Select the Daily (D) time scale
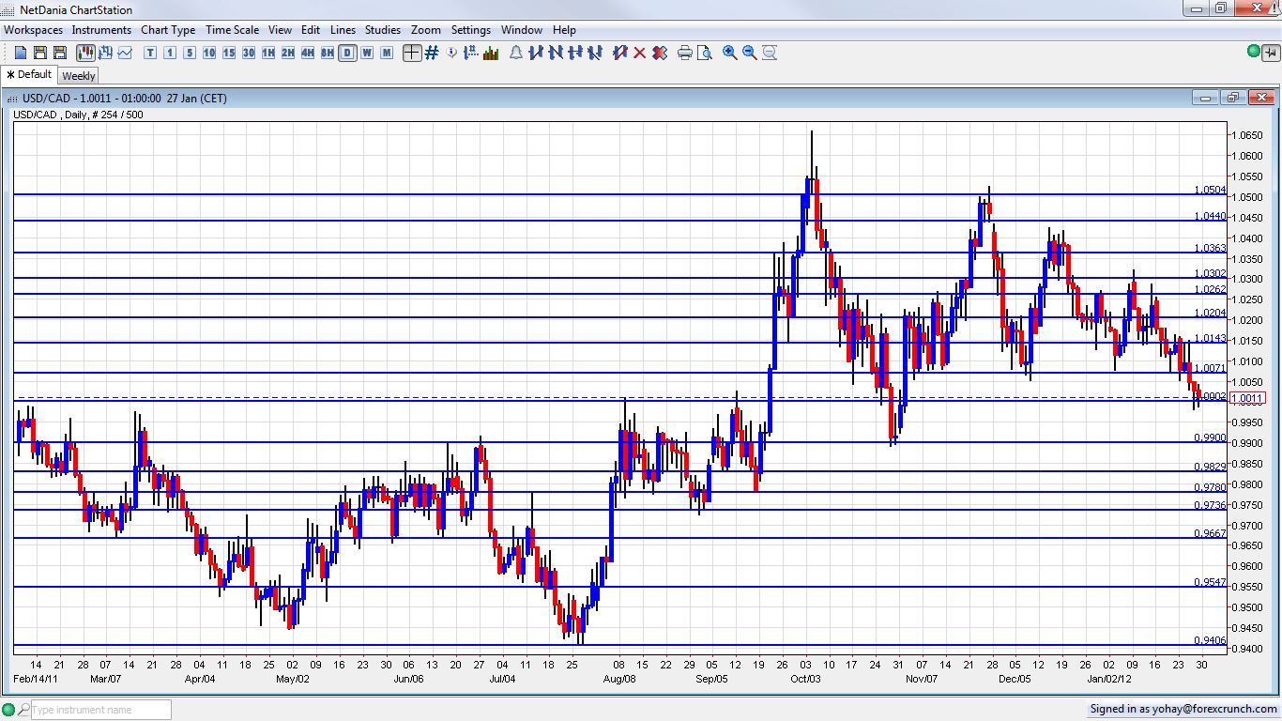This screenshot has height=721, width=1282. pos(347,53)
